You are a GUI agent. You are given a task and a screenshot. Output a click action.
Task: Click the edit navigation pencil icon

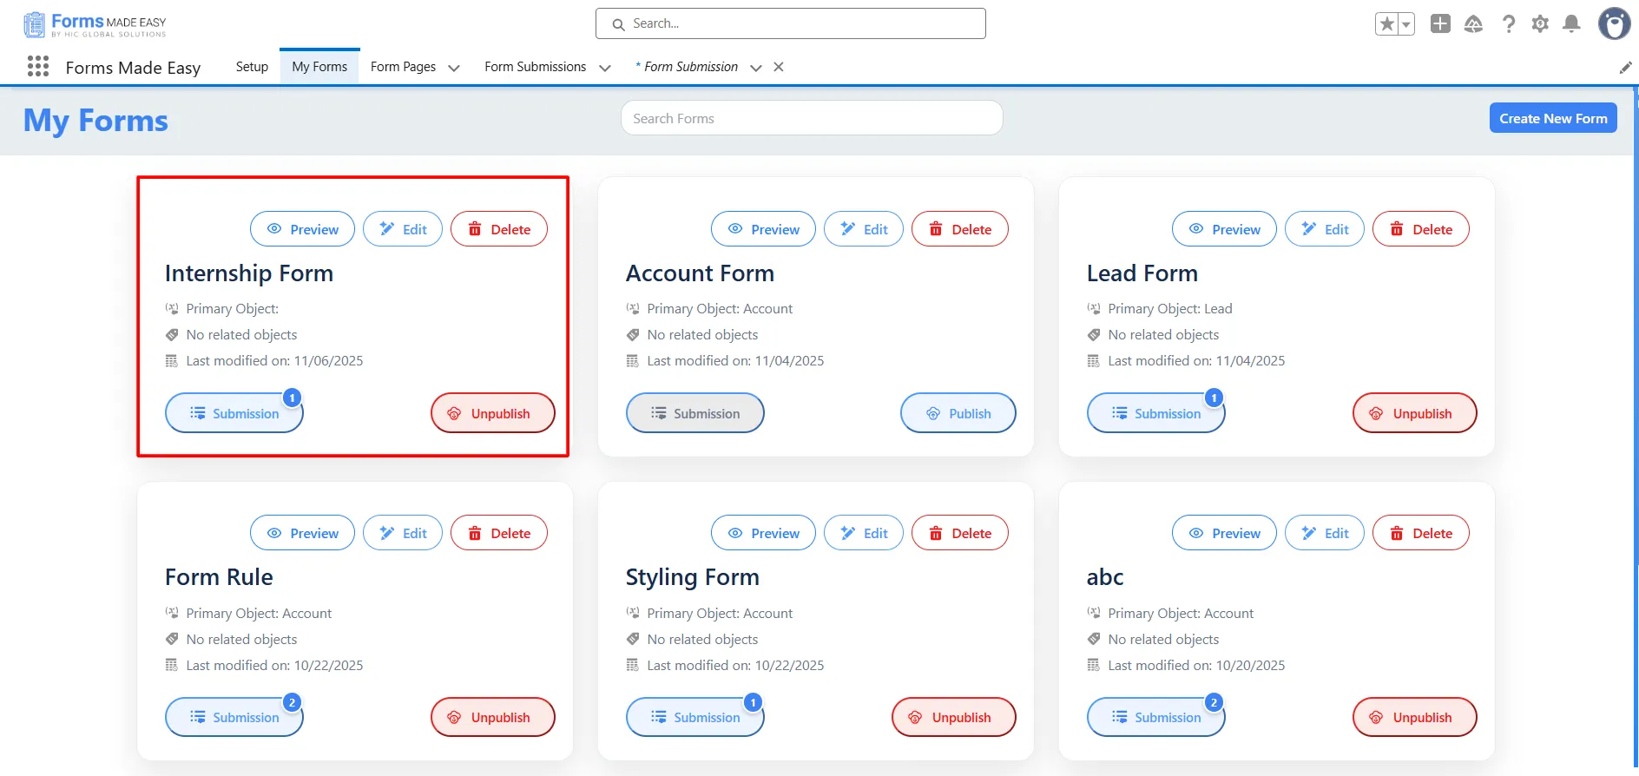coord(1625,68)
